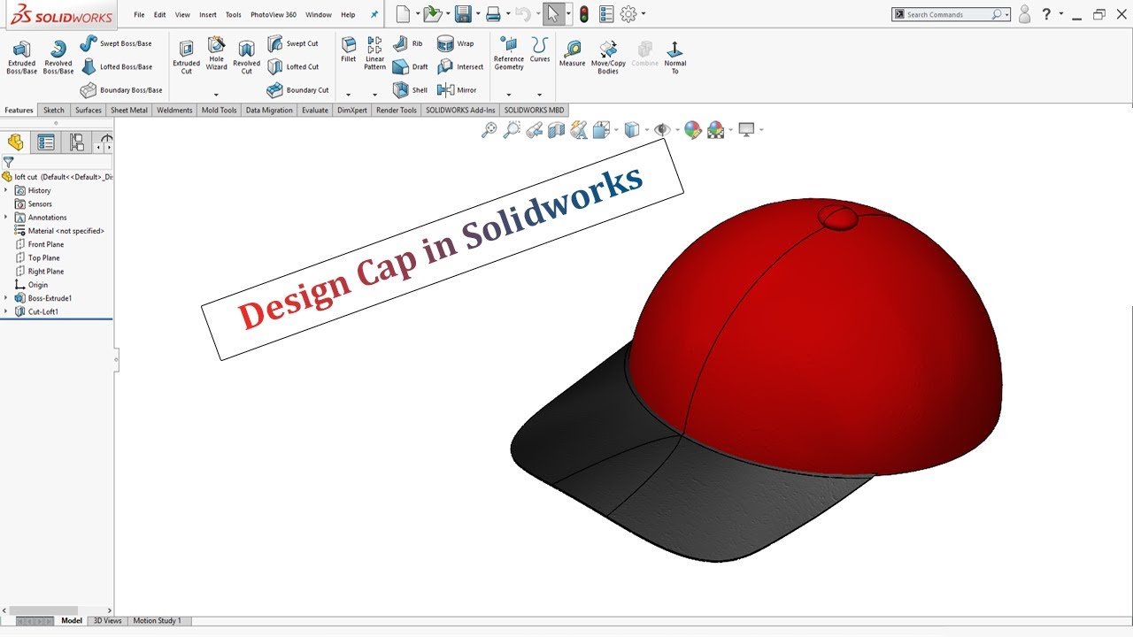This screenshot has width=1133, height=637.
Task: Open the Insert menu
Action: pos(208,15)
